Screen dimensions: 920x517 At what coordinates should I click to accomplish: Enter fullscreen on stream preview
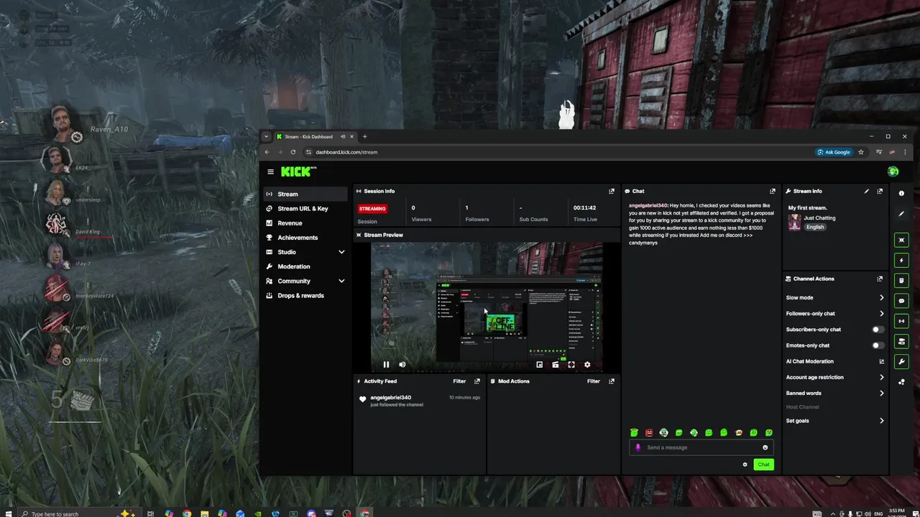(571, 365)
